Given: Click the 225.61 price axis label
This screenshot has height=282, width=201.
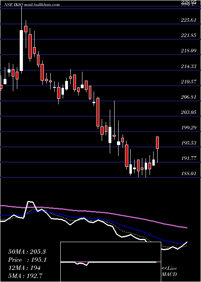Looking at the screenshot, I should pos(189,20).
